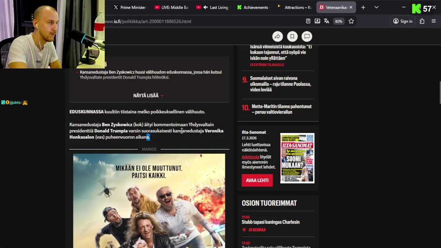Open the 80% zoom level indicator
Viewport: 441px width, 248px height.
[339, 21]
